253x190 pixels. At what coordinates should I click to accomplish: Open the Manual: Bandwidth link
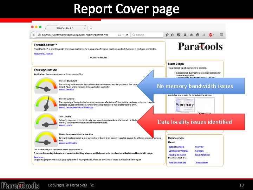click(66, 89)
